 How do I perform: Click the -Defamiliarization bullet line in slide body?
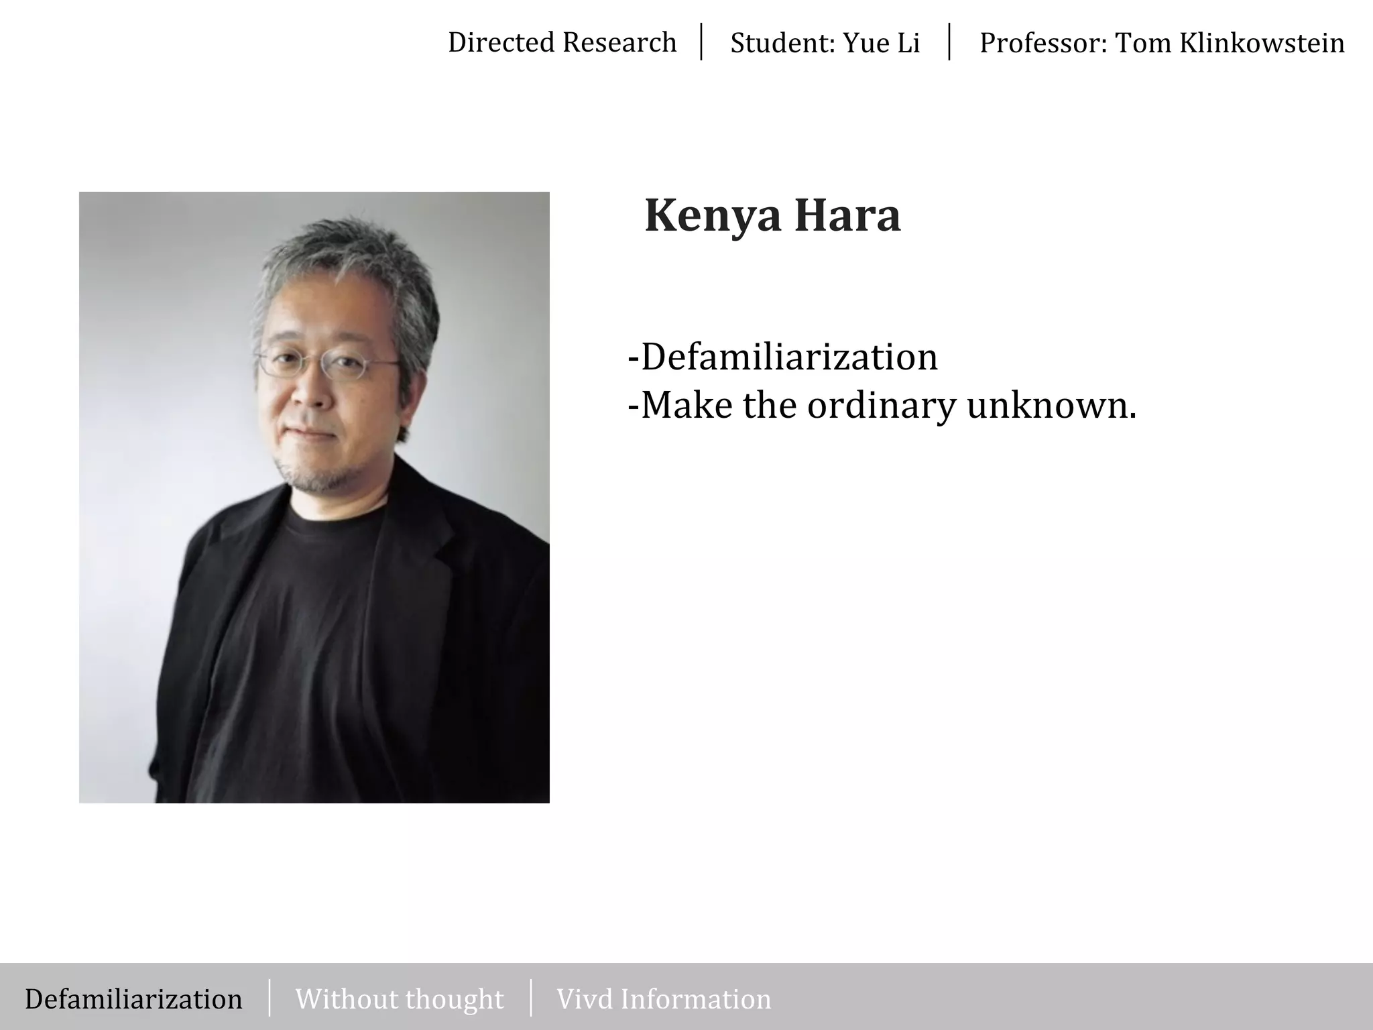point(782,357)
